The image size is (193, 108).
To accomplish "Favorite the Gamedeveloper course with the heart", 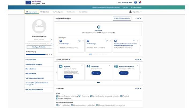I will click(x=79, y=41).
